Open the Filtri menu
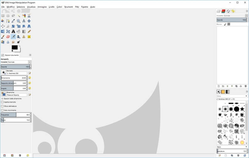The height and width of the screenshot is (158, 249). 77,7
